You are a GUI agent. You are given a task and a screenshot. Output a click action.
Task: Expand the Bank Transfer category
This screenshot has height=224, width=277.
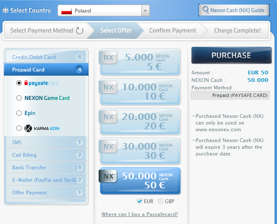click(46, 167)
